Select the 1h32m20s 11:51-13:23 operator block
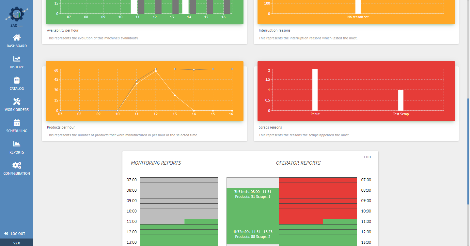The height and width of the screenshot is (246, 470). (253, 236)
